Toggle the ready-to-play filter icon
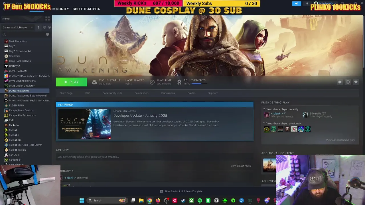The width and height of the screenshot is (365, 205). [x=49, y=27]
